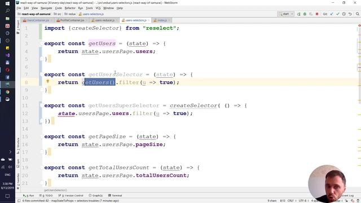The width and height of the screenshot is (361, 203).
Task: Open the start run configuration dropdown
Action: point(286,14)
